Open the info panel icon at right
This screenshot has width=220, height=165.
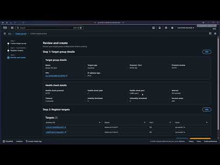pyautogui.click(x=210, y=33)
